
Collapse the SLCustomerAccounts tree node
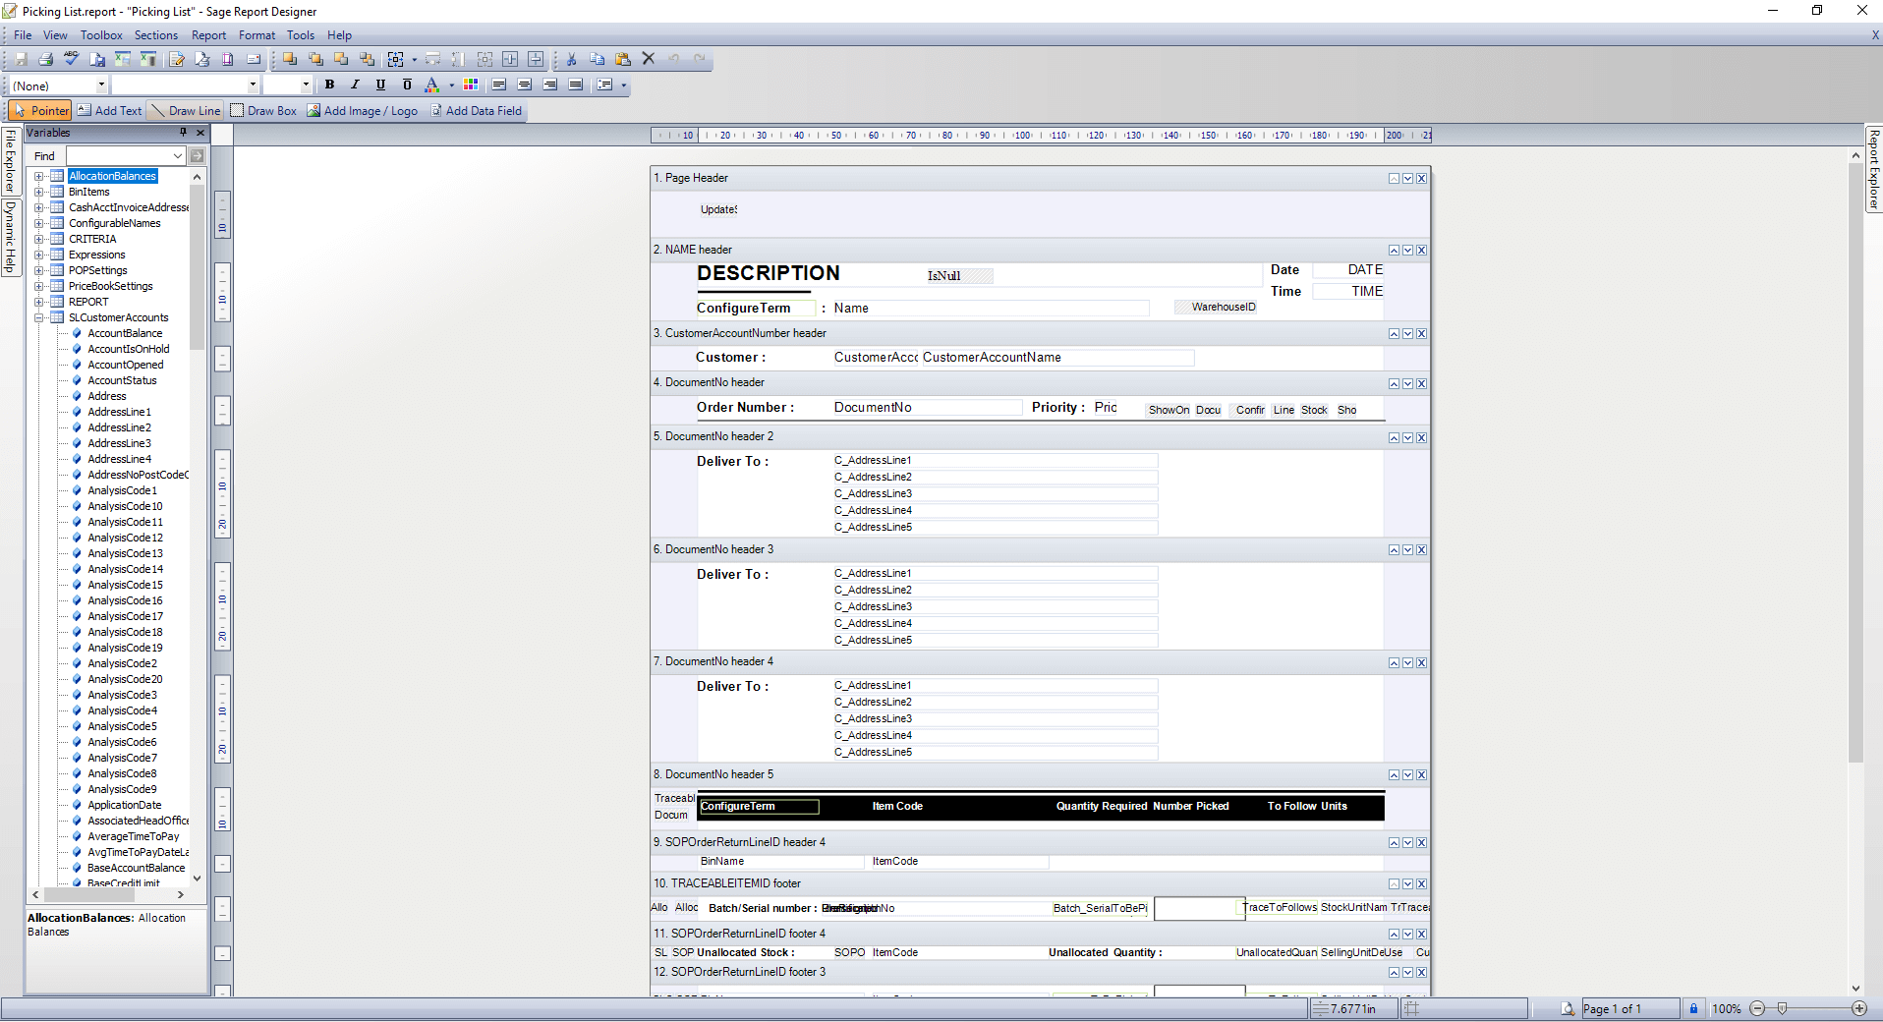[x=37, y=316]
